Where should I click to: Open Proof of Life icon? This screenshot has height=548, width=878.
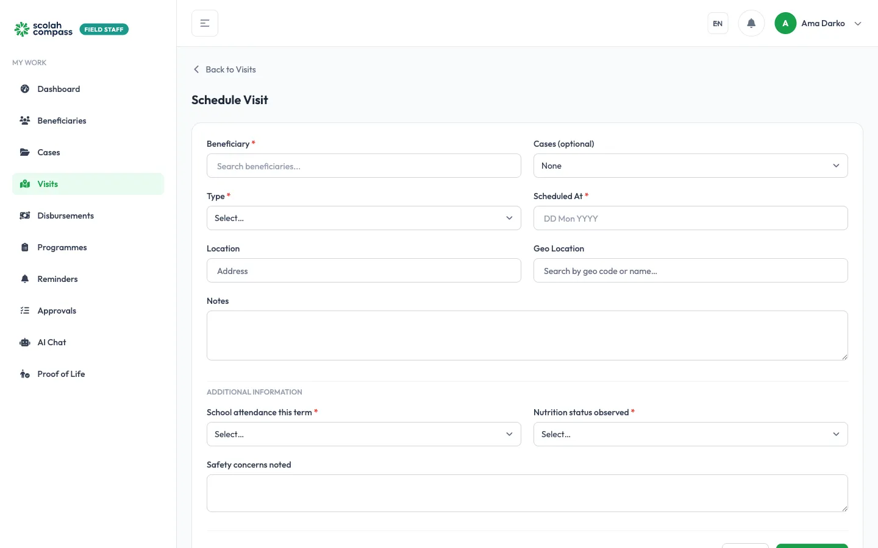point(25,374)
